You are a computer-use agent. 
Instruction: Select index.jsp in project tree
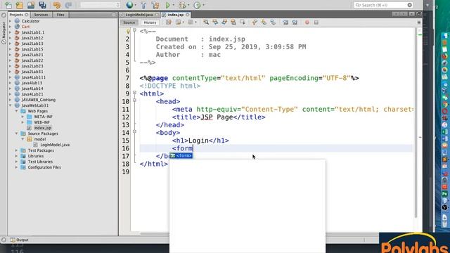[x=42, y=128]
